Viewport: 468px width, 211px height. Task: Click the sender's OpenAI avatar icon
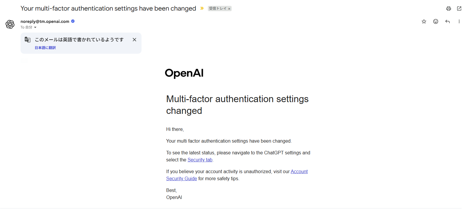[10, 24]
